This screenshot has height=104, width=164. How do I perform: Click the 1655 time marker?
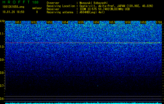(x=81, y=22)
